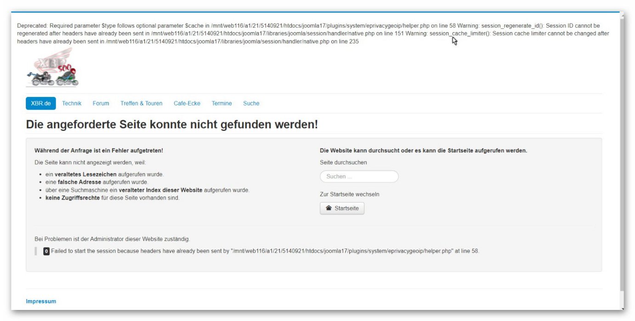Open the Forum section
The height and width of the screenshot is (321, 635).
coord(101,103)
